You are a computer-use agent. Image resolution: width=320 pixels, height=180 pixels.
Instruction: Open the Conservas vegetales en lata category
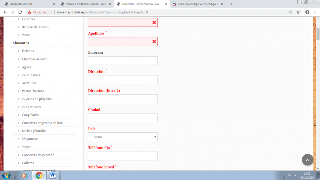(42, 123)
